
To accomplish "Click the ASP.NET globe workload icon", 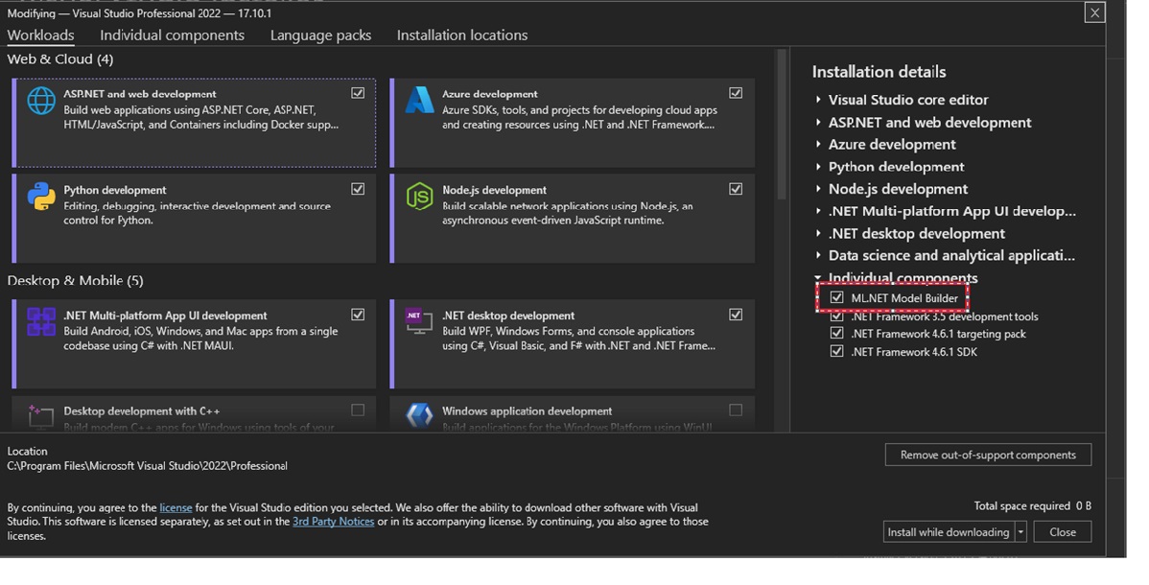I will tap(41, 101).
